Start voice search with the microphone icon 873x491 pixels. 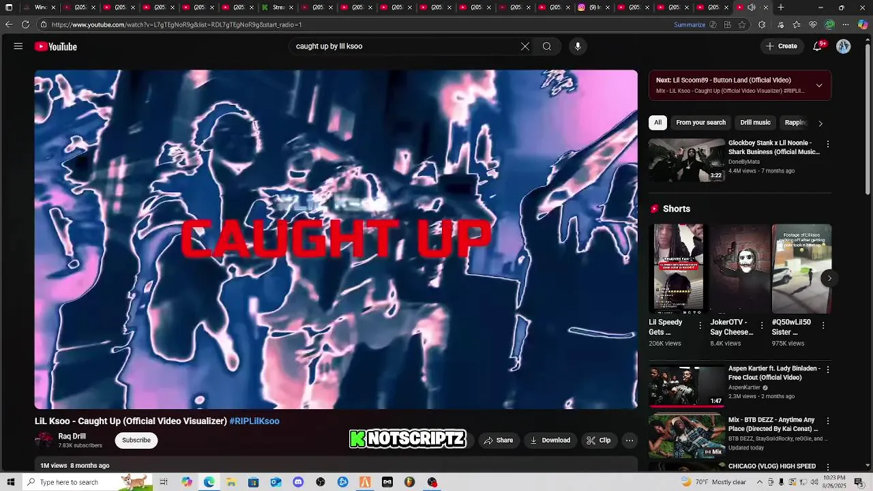[578, 46]
